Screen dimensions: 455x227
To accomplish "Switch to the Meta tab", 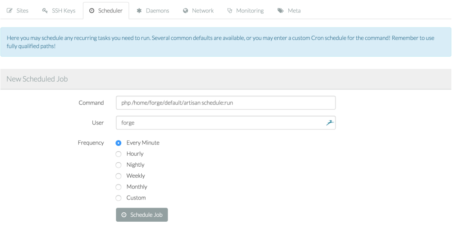I will coord(289,11).
